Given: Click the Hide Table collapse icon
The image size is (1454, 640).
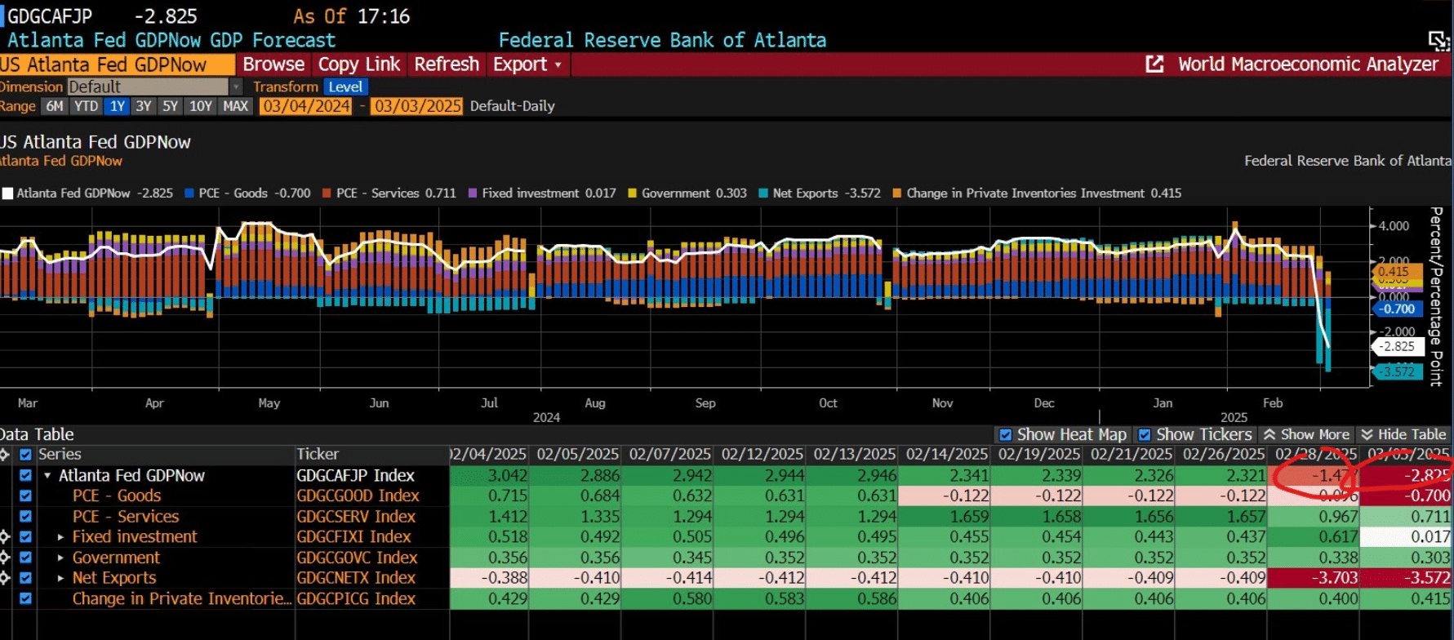Looking at the screenshot, I should tap(1367, 435).
